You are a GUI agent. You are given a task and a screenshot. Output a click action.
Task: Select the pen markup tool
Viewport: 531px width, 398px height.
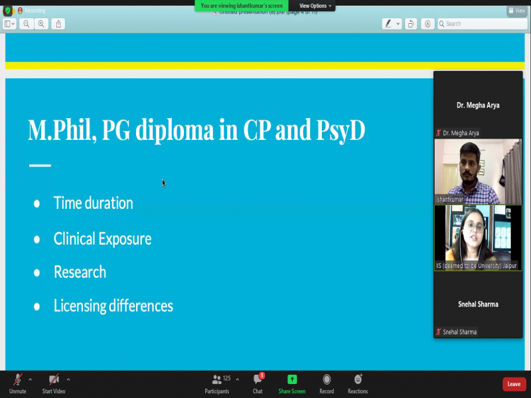388,24
